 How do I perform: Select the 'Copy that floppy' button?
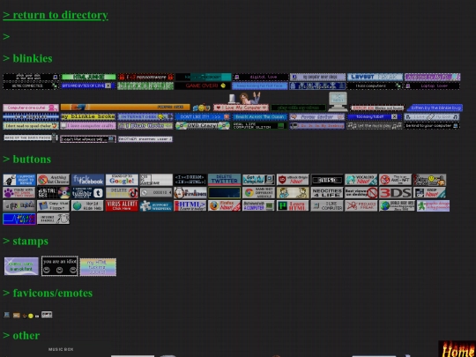(x=53, y=205)
